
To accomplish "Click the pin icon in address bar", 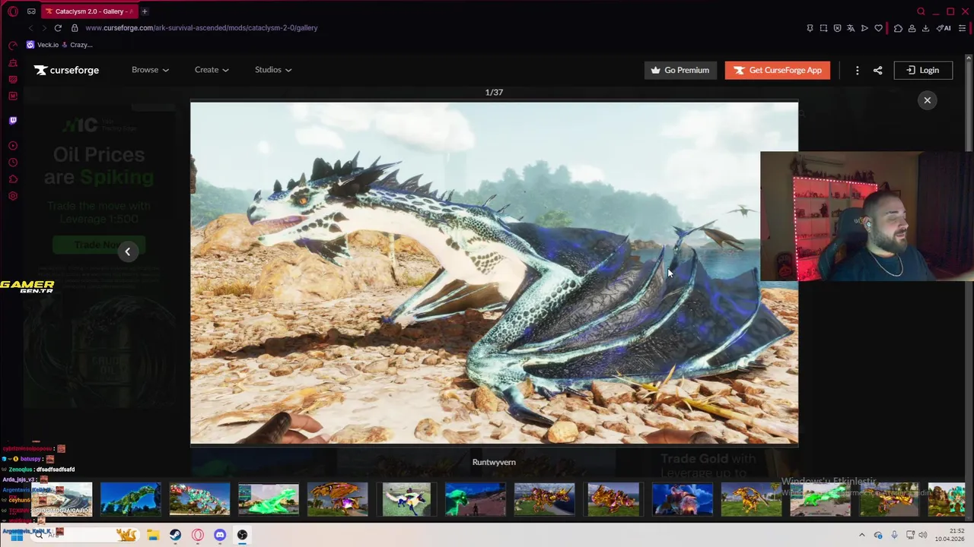I will coord(810,28).
